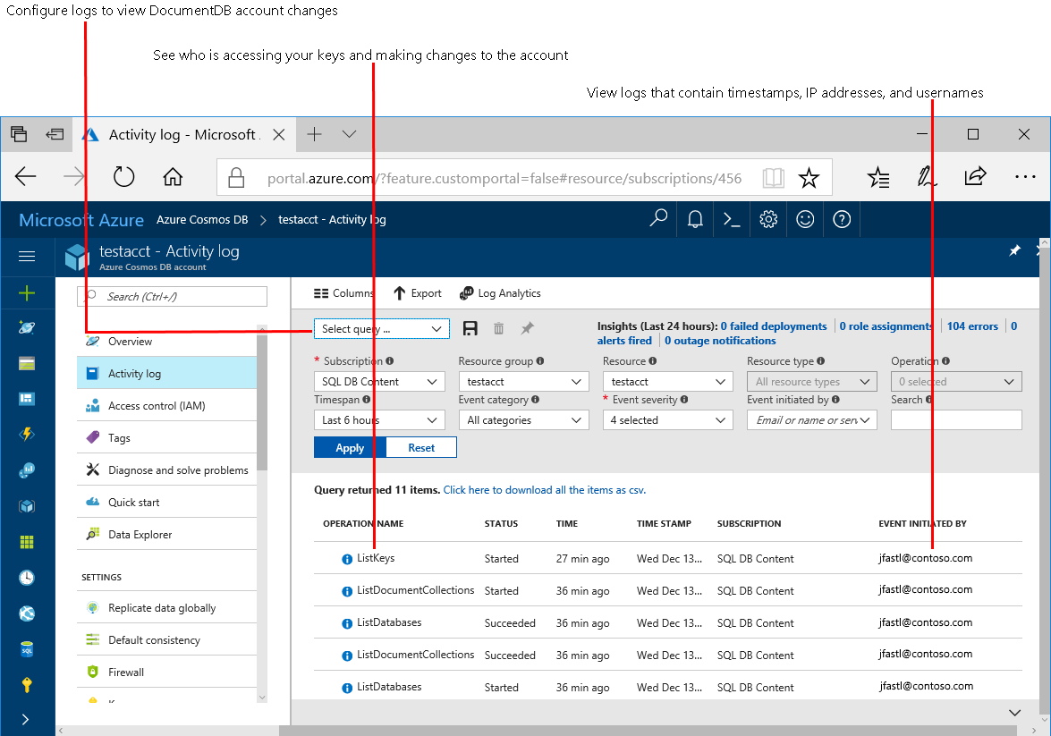Screen dimensions: 1051x736
Task: Expand the Event severity dropdown
Action: point(668,420)
